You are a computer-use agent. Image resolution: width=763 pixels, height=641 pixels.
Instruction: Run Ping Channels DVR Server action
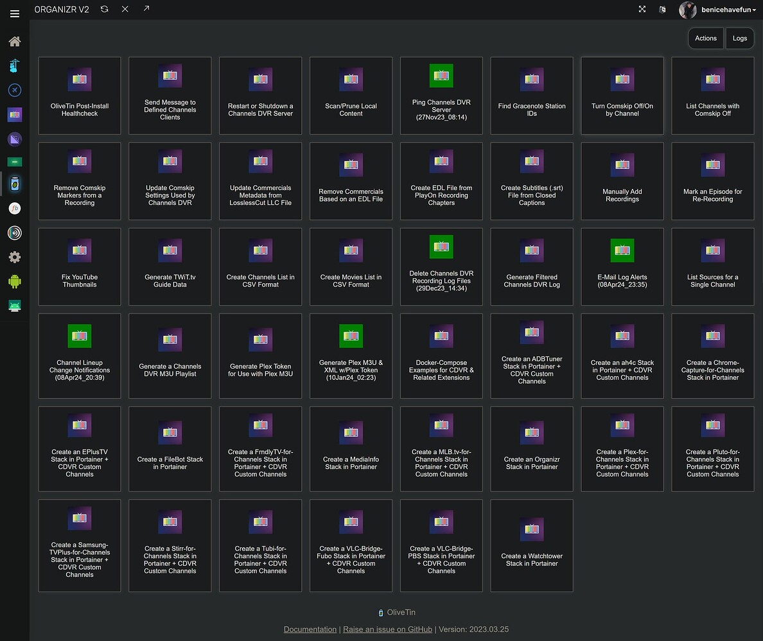(441, 96)
